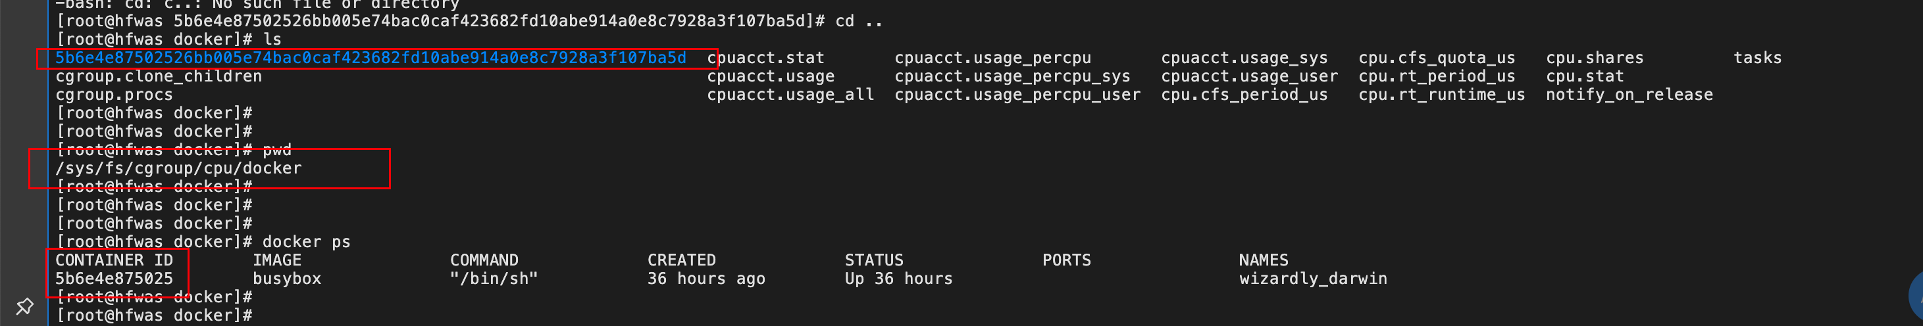Click the tasks file in ls output
The image size is (1923, 326).
1757,57
